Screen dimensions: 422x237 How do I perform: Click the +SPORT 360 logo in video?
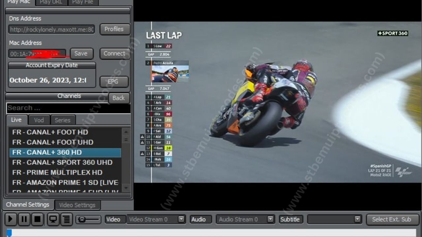tap(393, 33)
